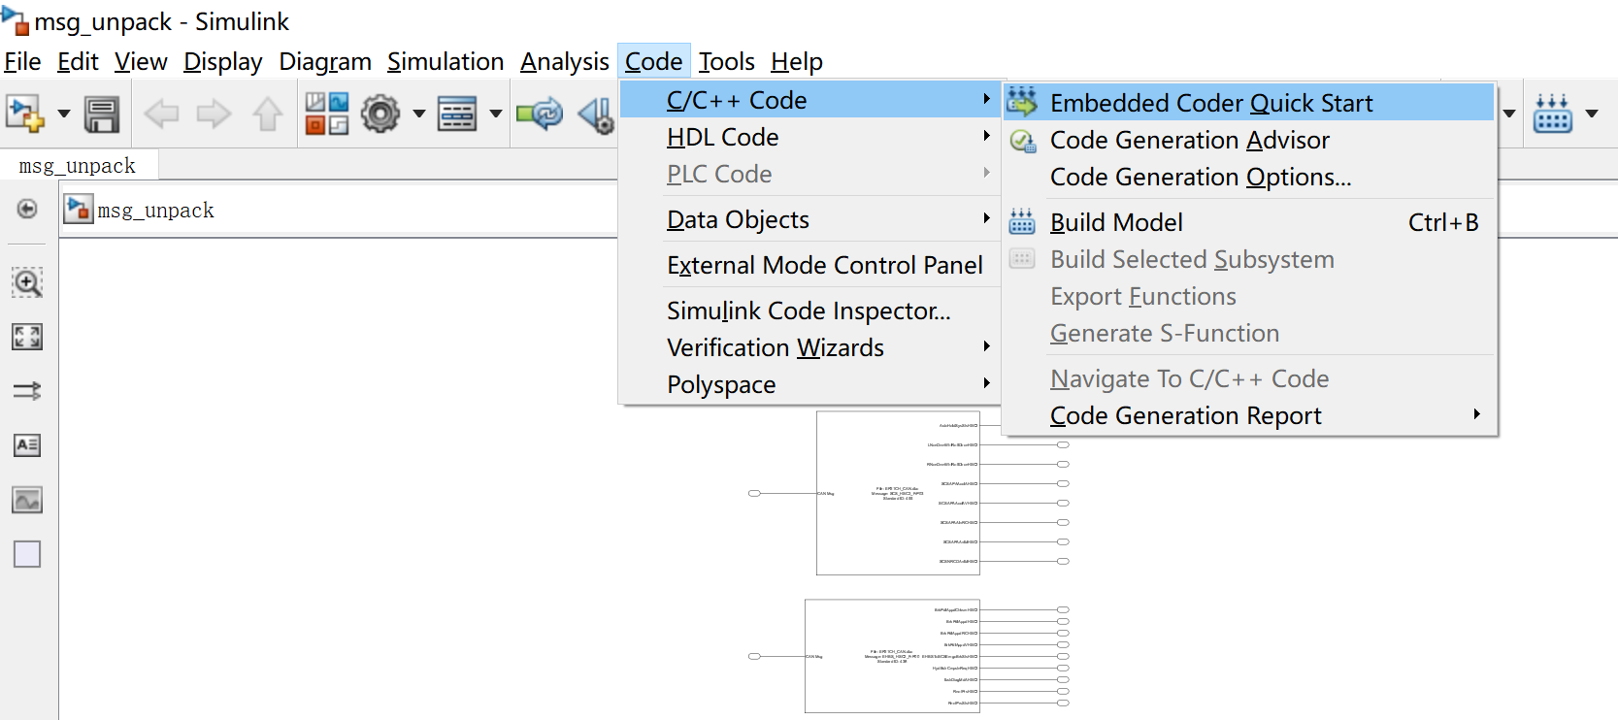
Task: Toggle the Sample Time display arrows icon
Action: 27,391
